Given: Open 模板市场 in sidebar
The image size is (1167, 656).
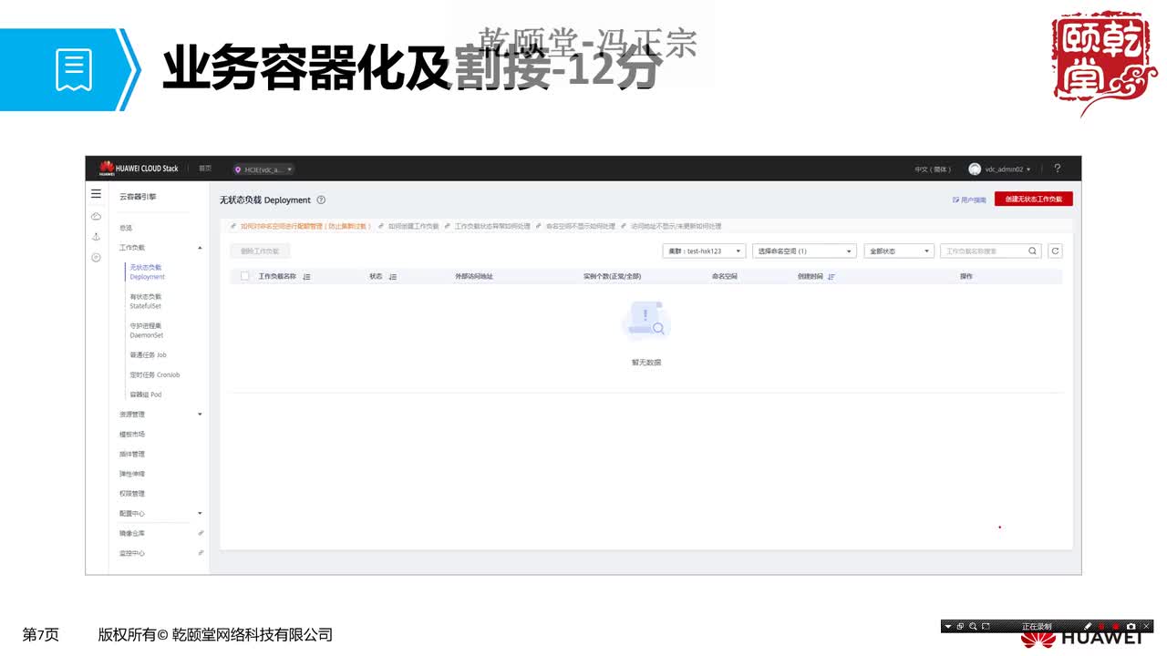Looking at the screenshot, I should point(132,435).
